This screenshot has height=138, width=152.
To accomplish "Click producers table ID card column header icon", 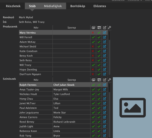I will pos(99,28).
